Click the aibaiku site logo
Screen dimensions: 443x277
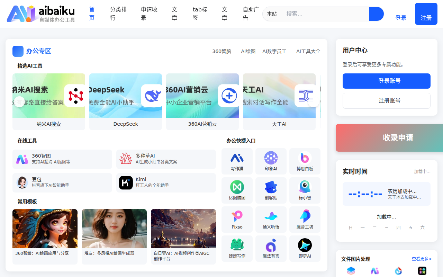[41, 14]
